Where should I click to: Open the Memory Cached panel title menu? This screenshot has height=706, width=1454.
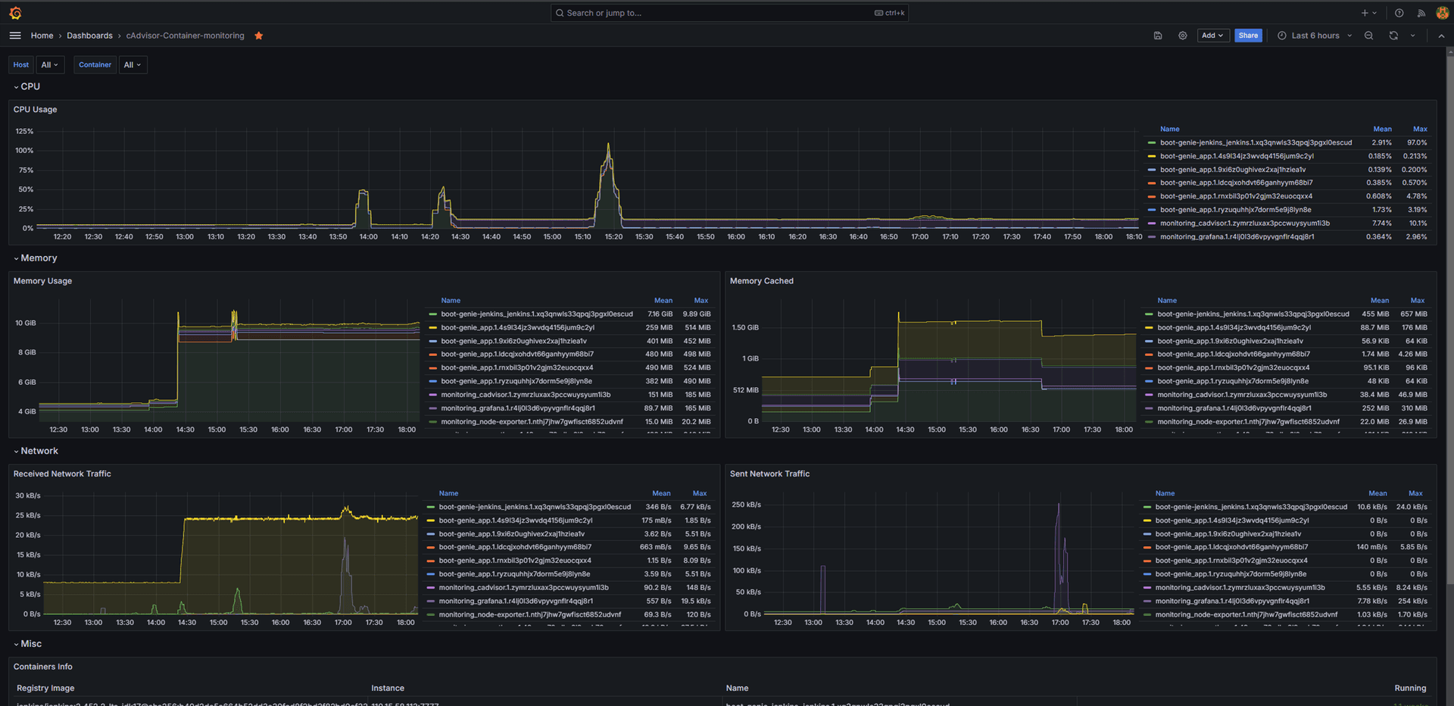(x=761, y=281)
